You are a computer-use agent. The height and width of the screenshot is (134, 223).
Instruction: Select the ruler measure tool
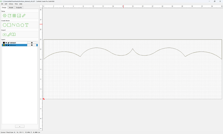[x=24, y=16]
